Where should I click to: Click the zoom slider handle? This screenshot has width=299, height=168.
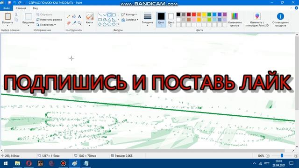[x=282, y=155]
